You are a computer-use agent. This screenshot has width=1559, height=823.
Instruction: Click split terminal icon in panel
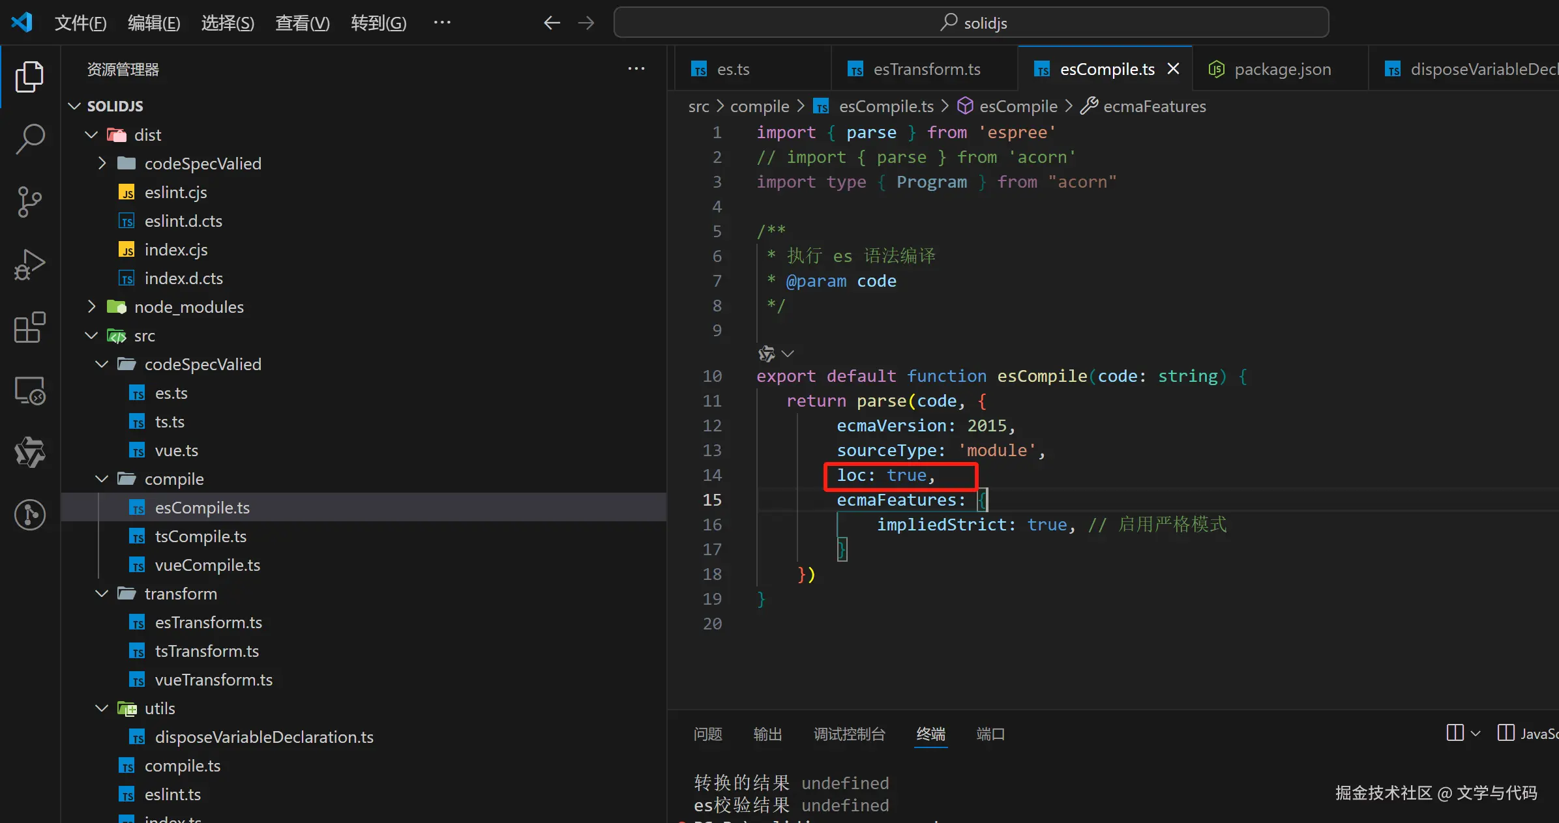pyautogui.click(x=1455, y=733)
